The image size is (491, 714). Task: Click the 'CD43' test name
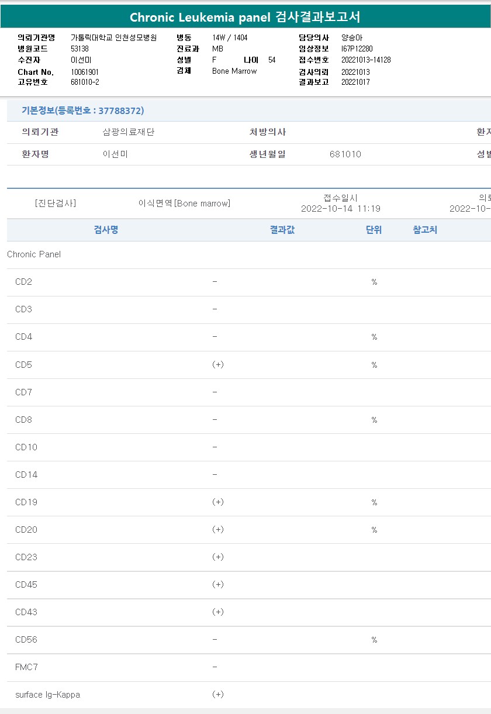(26, 612)
